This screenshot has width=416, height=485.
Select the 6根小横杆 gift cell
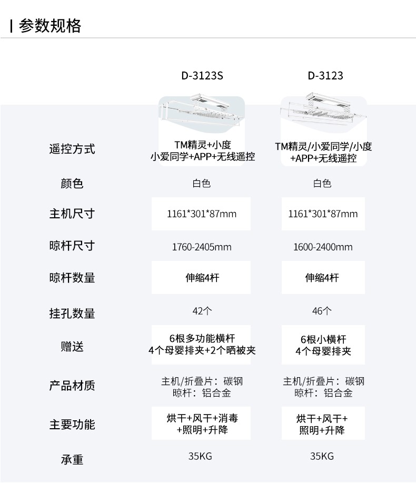[323, 345]
